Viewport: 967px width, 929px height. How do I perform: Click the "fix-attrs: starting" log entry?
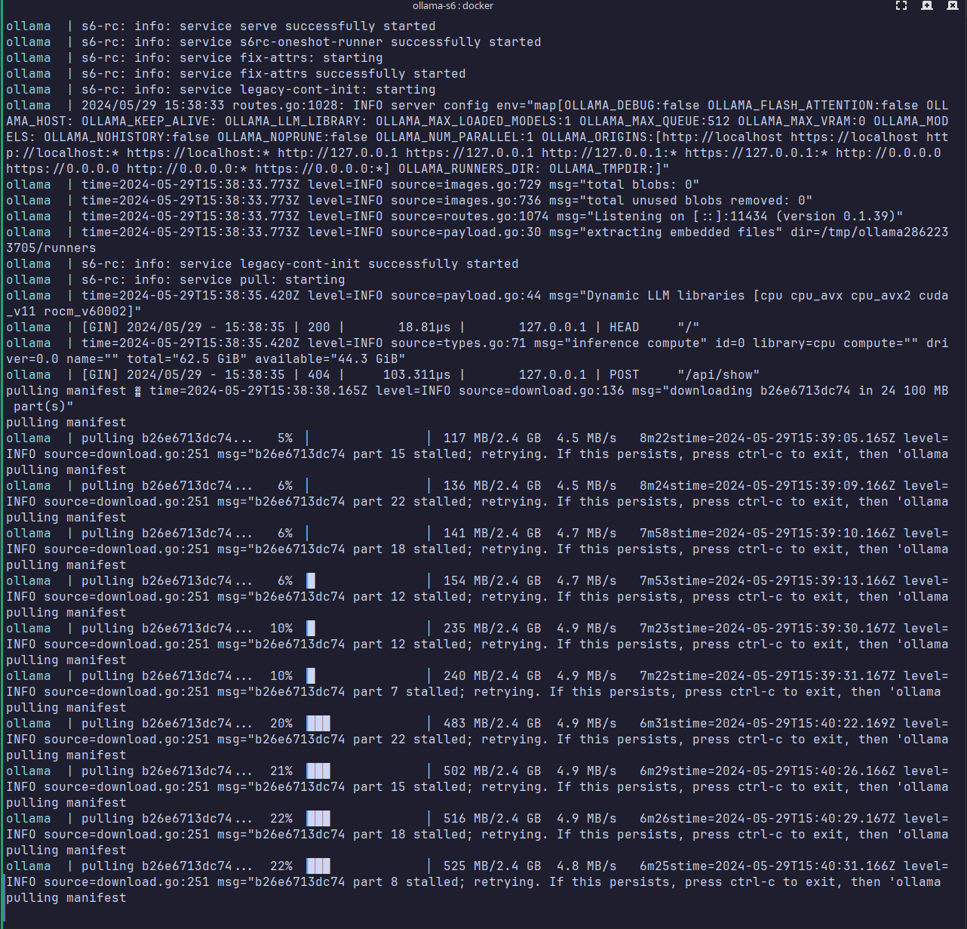click(x=312, y=58)
